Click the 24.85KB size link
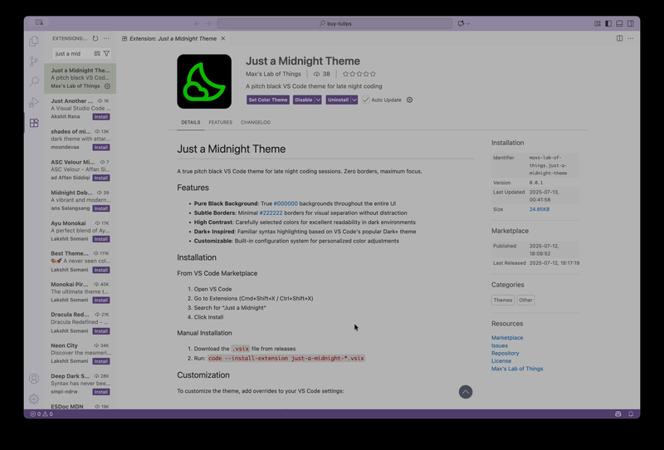Image resolution: width=664 pixels, height=450 pixels. coord(539,209)
